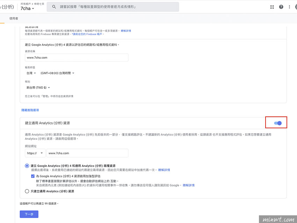Click the heading 建立通用 Analytics (分析) 資源
The width and height of the screenshot is (297, 223).
[48, 123]
